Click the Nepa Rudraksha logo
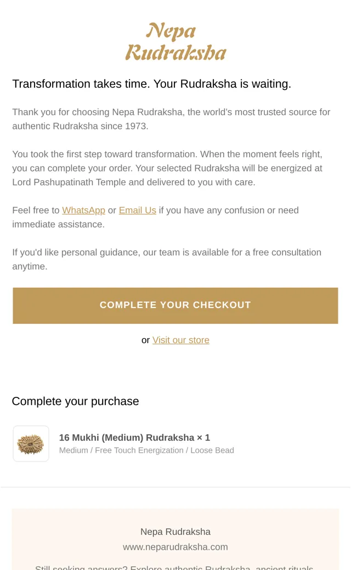 [x=175, y=42]
